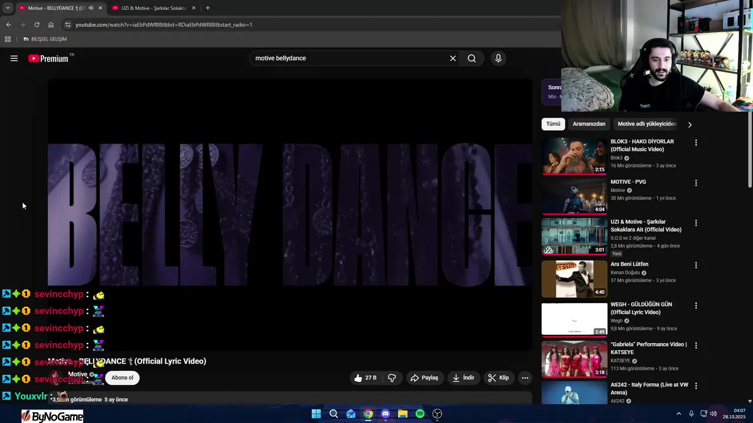Open the Windows Start menu
Screen dimensions: 753x423
pyautogui.click(x=316, y=414)
